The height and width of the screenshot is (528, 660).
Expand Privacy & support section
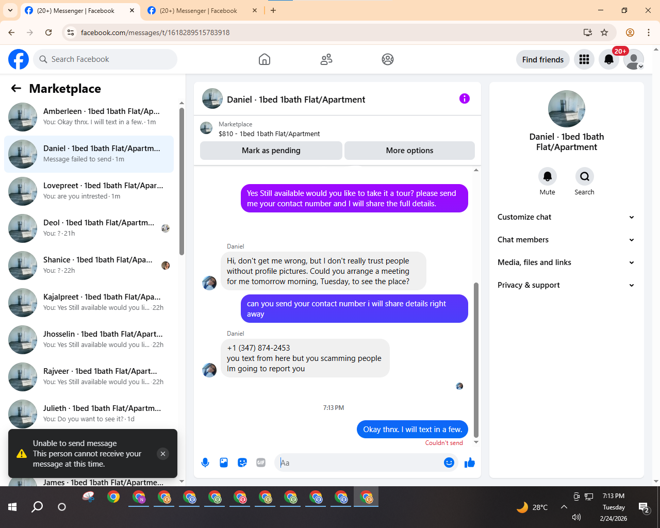click(566, 285)
